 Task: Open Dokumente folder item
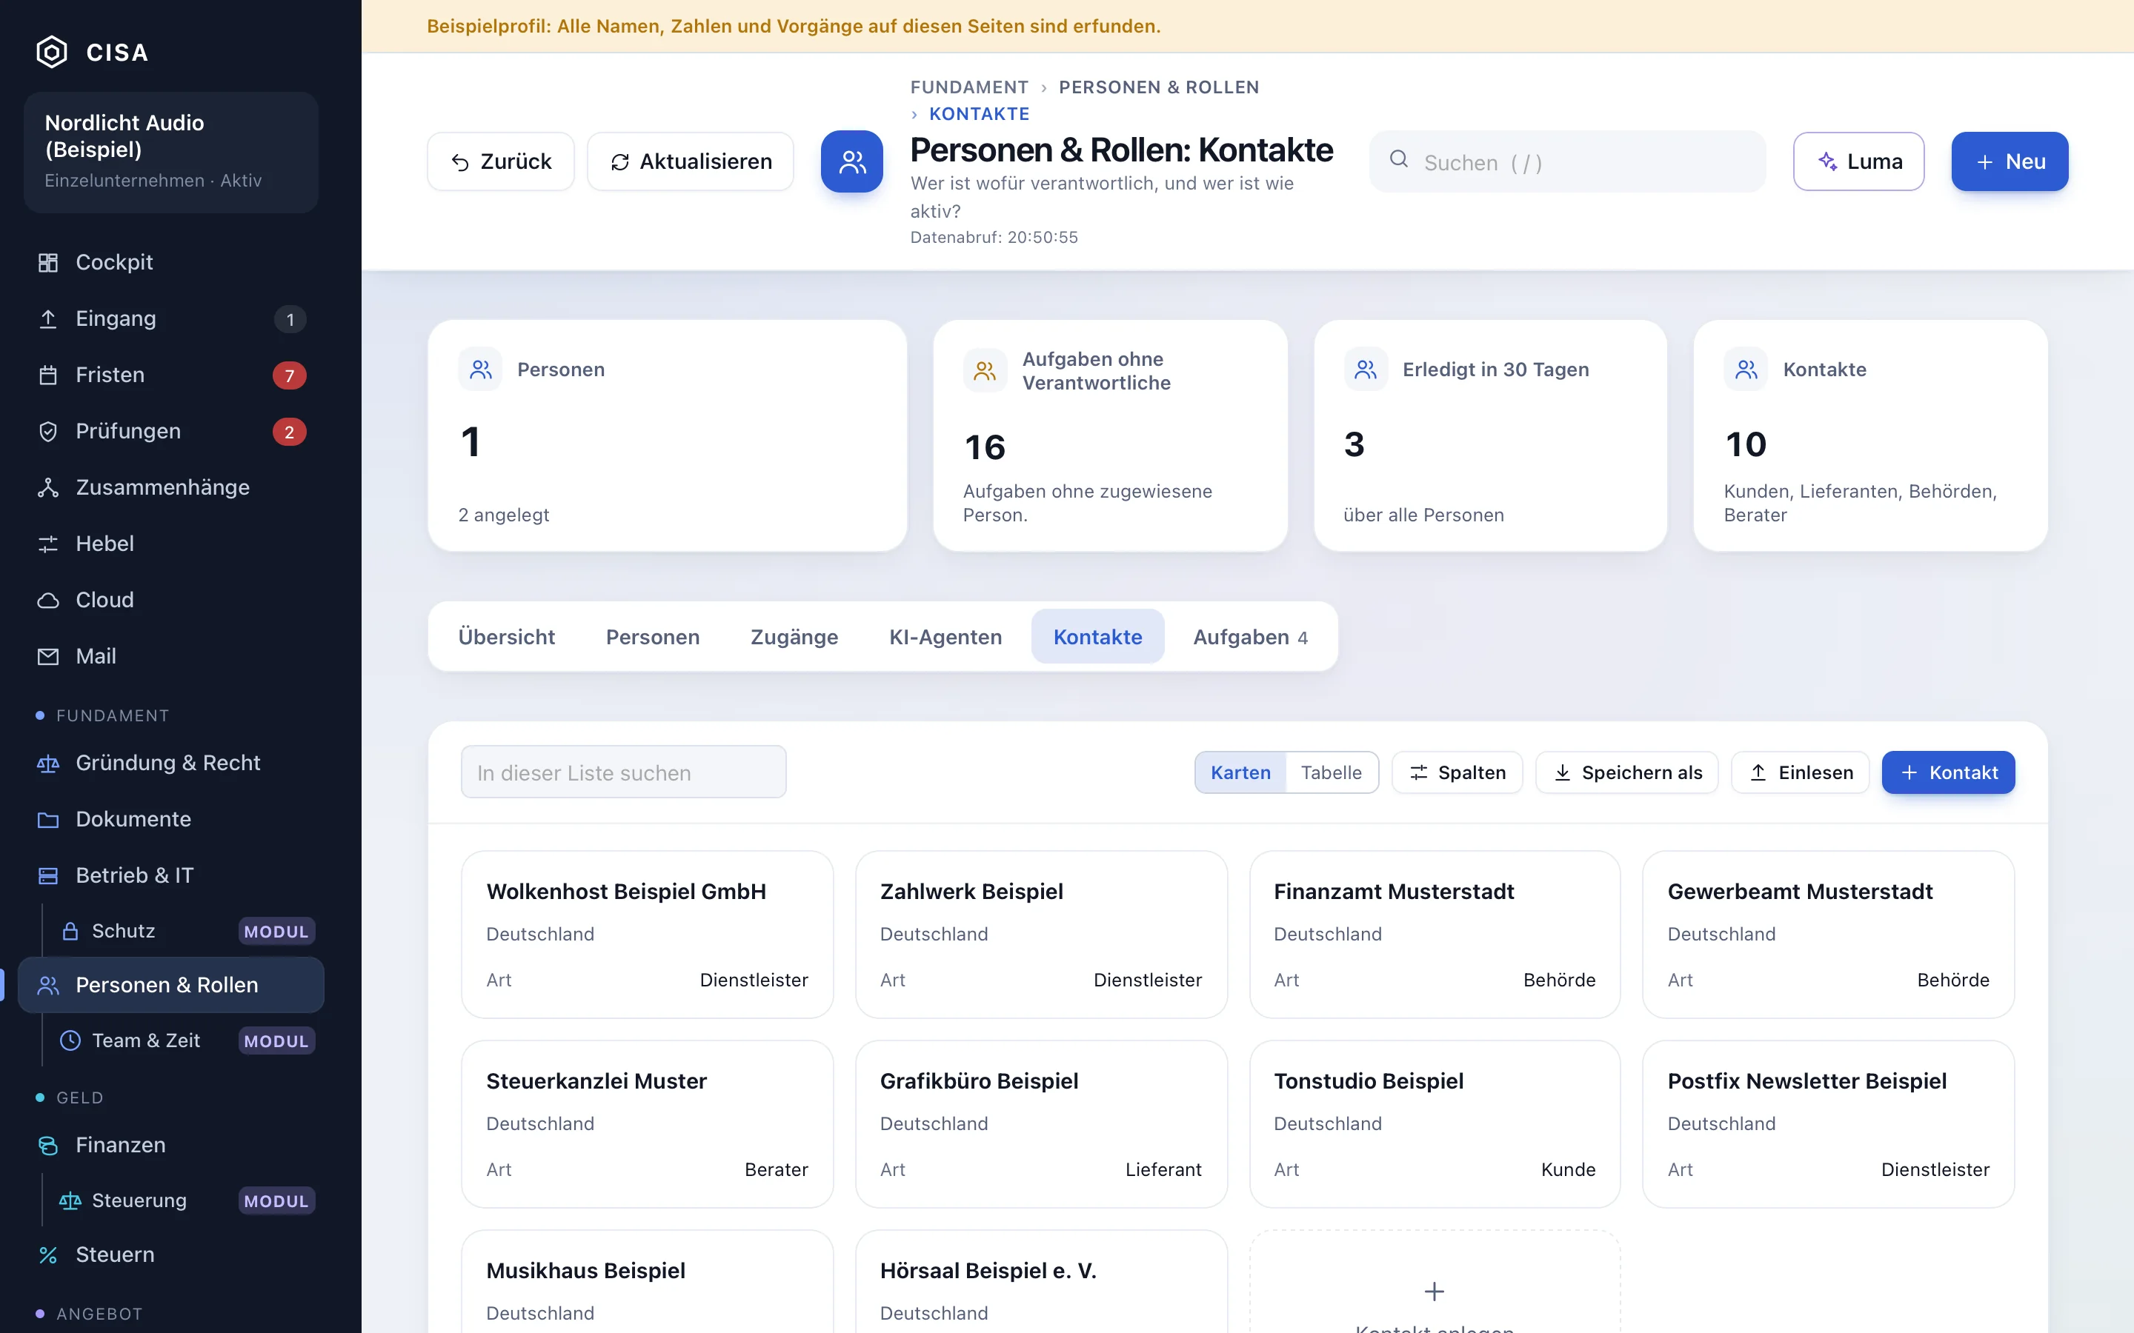click(x=171, y=819)
